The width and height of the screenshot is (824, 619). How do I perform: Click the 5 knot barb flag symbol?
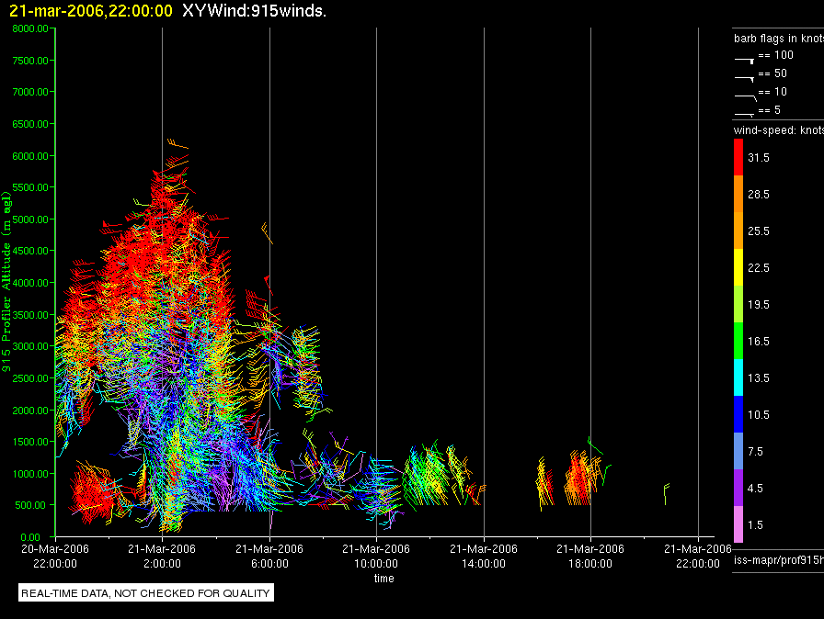point(744,114)
